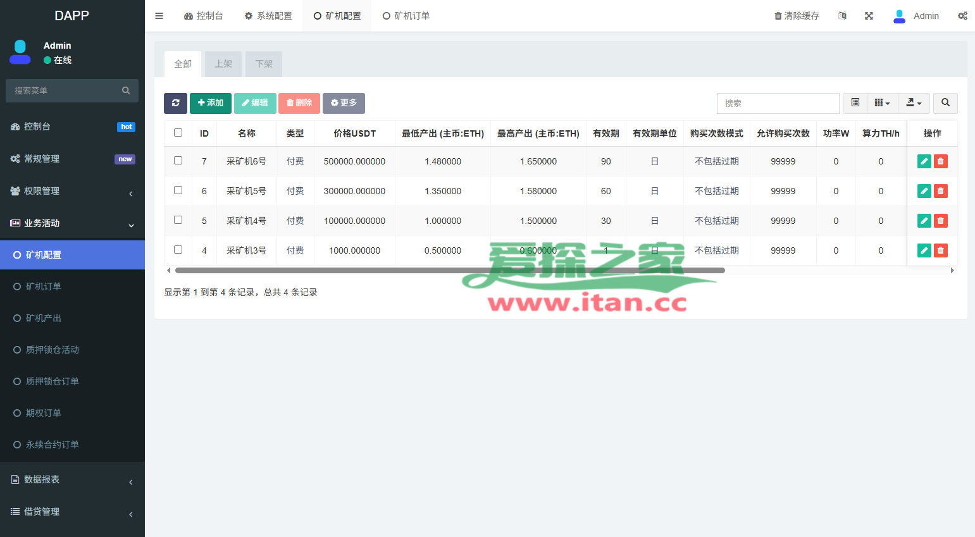The height and width of the screenshot is (537, 975).
Task: Click 清除缓存 in top bar
Action: click(x=797, y=16)
